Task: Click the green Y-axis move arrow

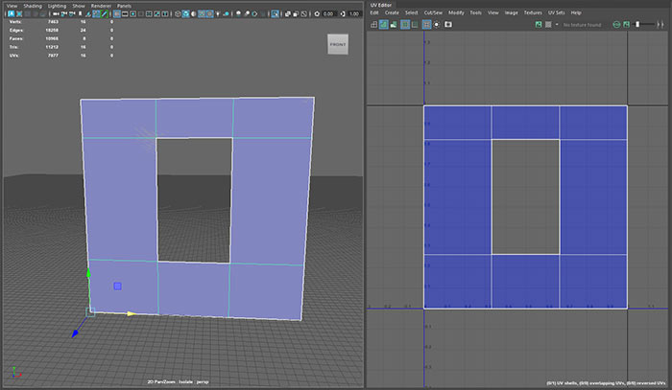Action: click(88, 273)
